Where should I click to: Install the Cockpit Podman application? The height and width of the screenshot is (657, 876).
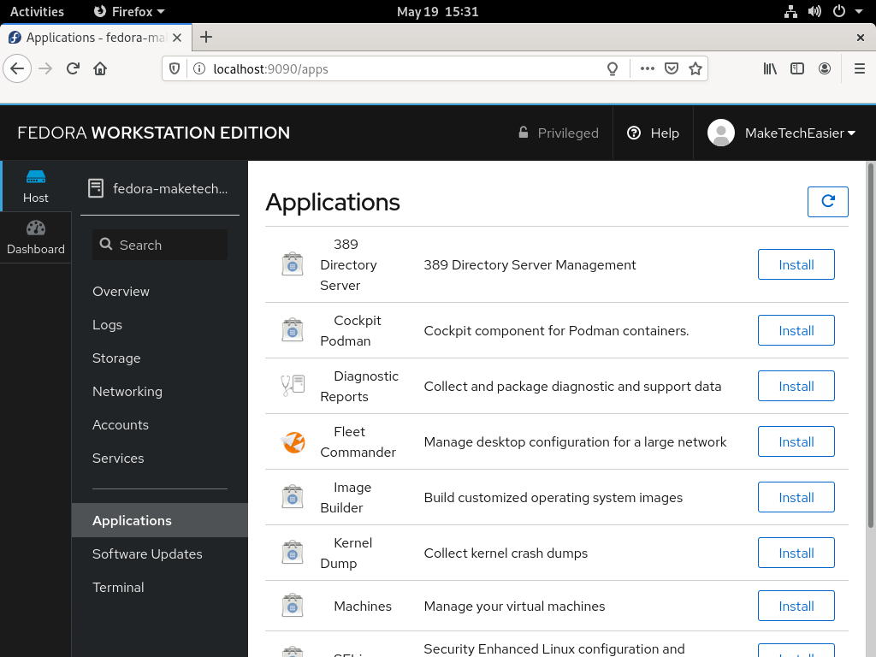coord(796,331)
